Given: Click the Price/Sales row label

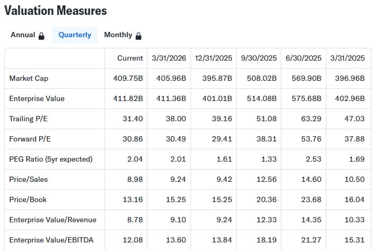Looking at the screenshot, I should pos(29,179).
